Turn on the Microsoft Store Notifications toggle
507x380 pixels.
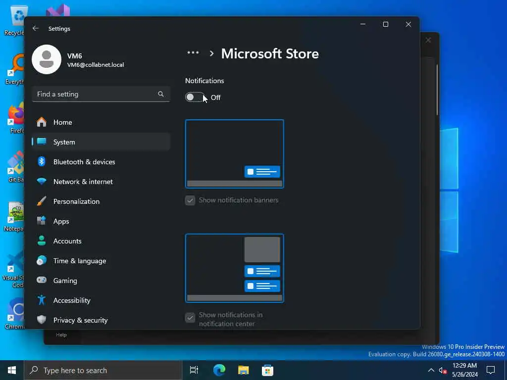click(195, 97)
